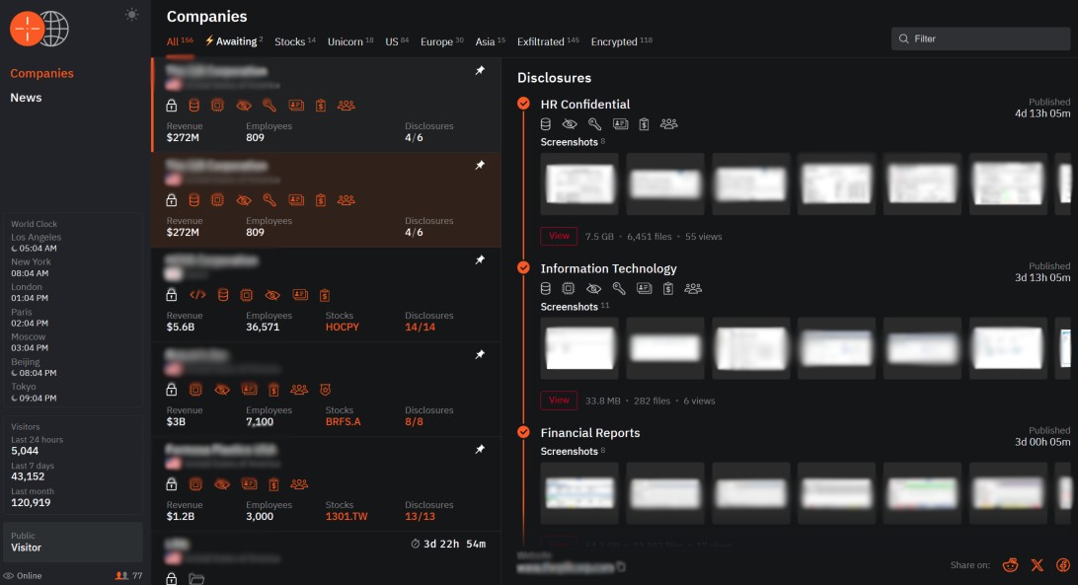This screenshot has width=1078, height=585.
Task: Unpin the 1301.TW company card
Action: [x=480, y=450]
